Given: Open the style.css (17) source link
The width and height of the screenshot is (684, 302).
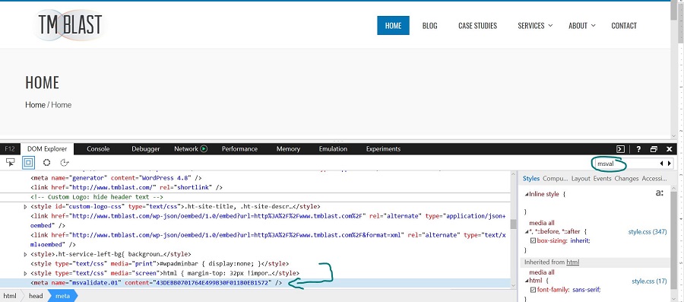Looking at the screenshot, I should click(649, 281).
